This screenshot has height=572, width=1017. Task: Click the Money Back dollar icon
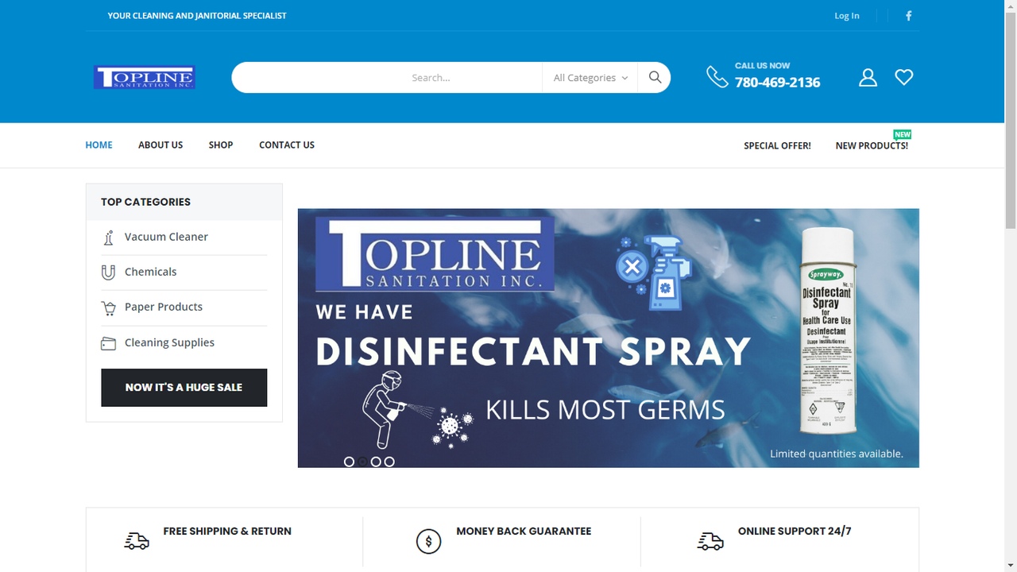[x=428, y=542]
